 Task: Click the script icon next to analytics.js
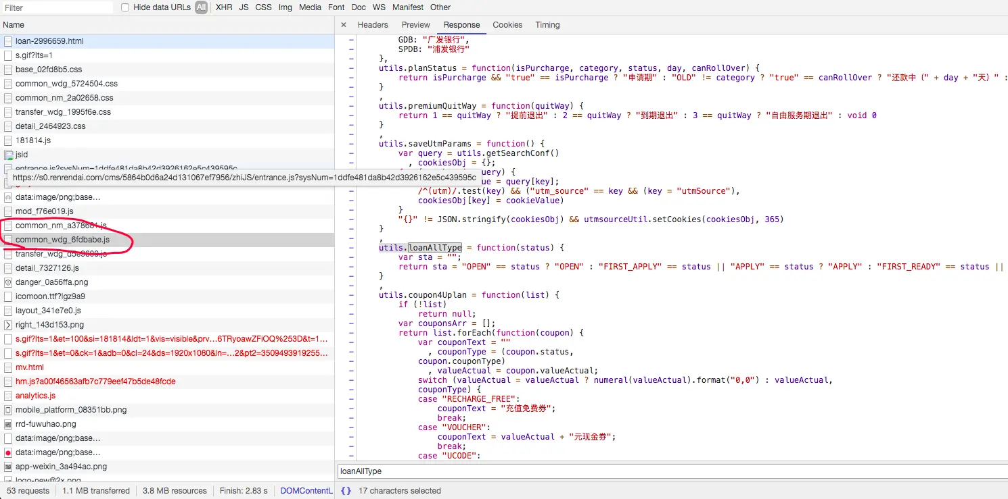(8, 396)
